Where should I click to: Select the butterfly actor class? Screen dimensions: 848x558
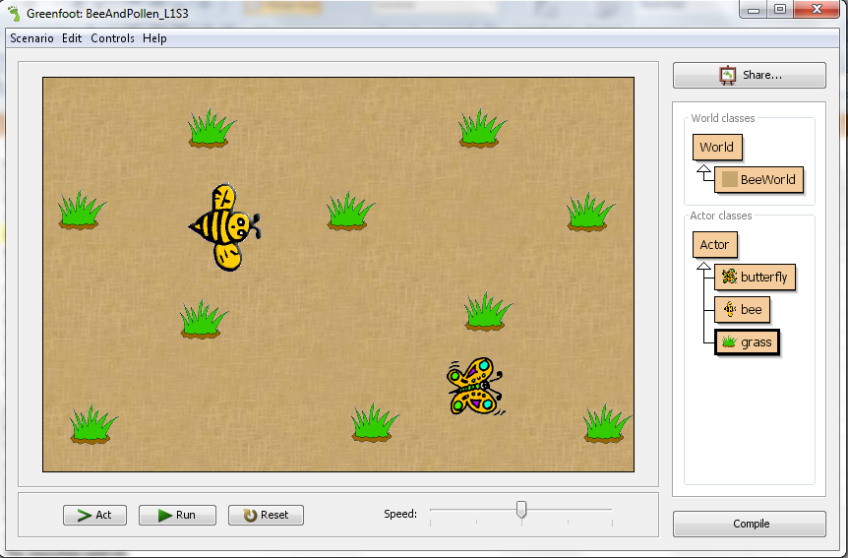pos(755,278)
